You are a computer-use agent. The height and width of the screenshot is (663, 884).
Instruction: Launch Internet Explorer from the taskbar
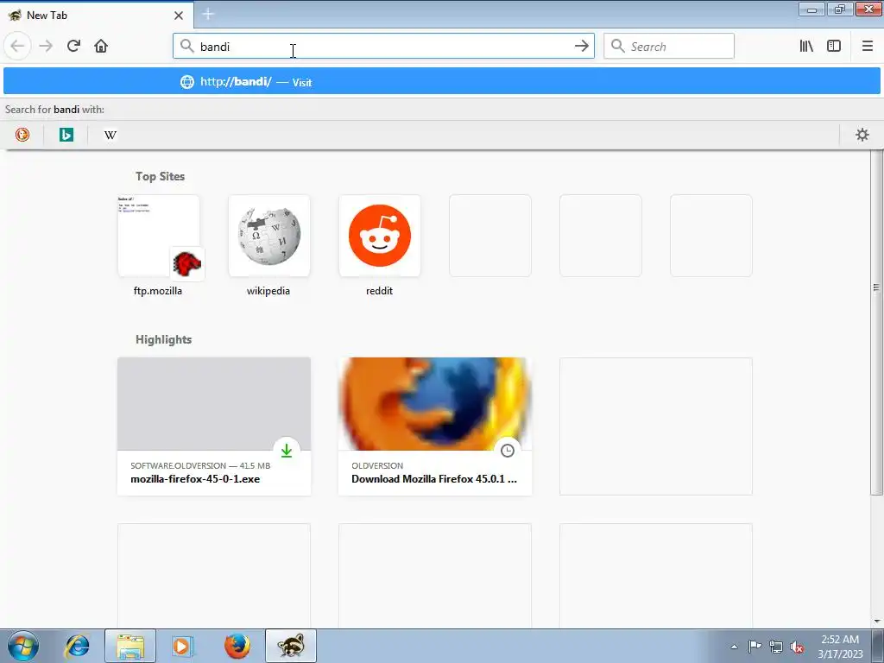(77, 646)
